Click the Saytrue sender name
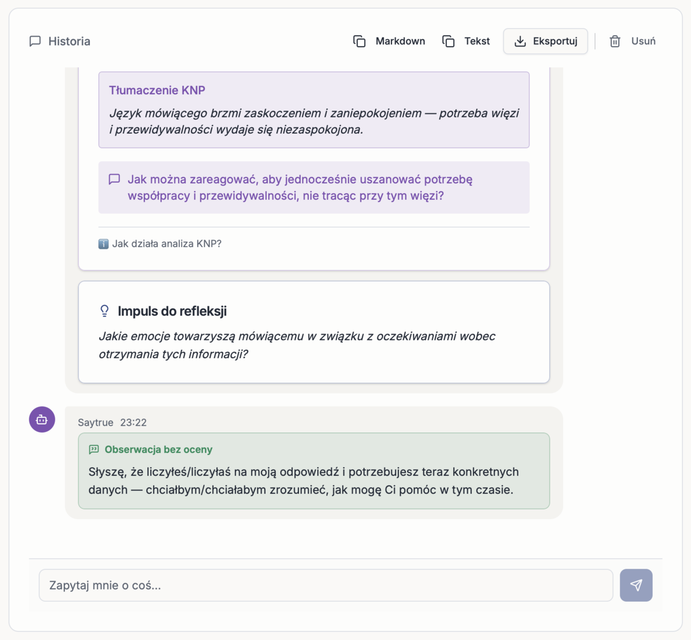This screenshot has height=640, width=691. [96, 422]
